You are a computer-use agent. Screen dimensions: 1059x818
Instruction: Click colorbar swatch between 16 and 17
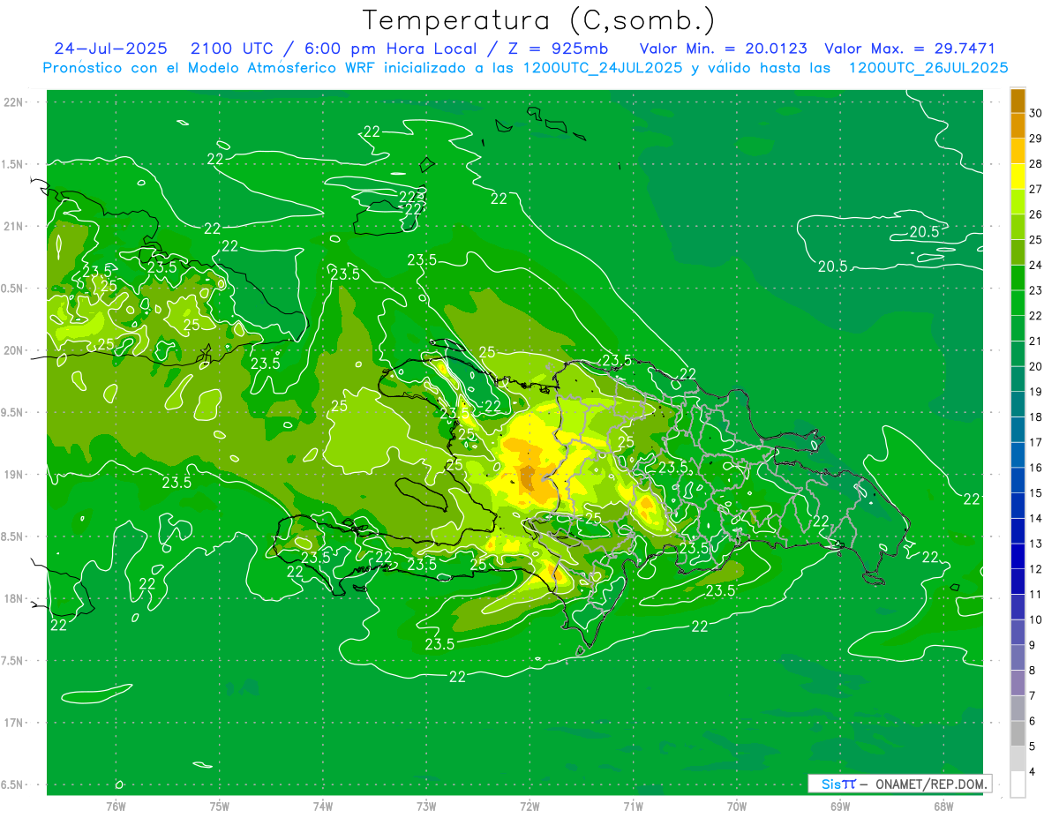[x=1018, y=454]
